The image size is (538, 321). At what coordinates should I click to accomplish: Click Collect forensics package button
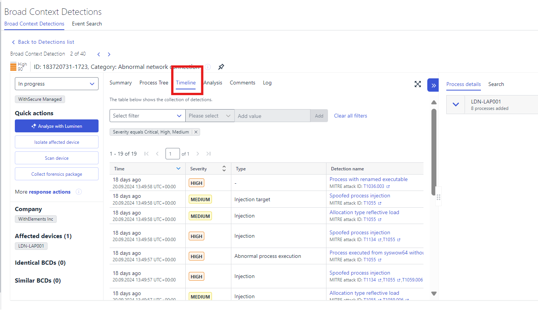[x=57, y=174]
